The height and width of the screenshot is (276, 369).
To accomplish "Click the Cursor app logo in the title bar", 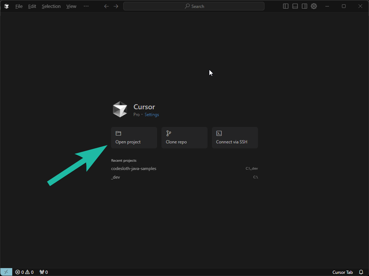I will [6, 6].
